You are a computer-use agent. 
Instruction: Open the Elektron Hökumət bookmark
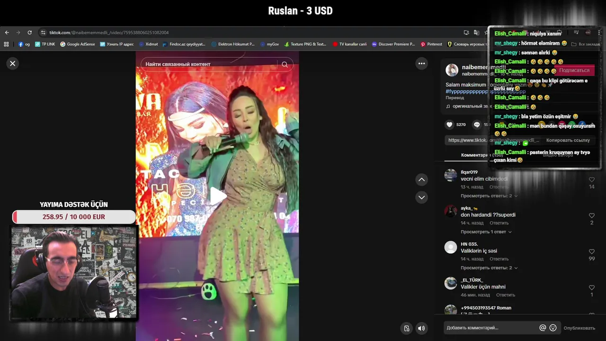coord(232,44)
